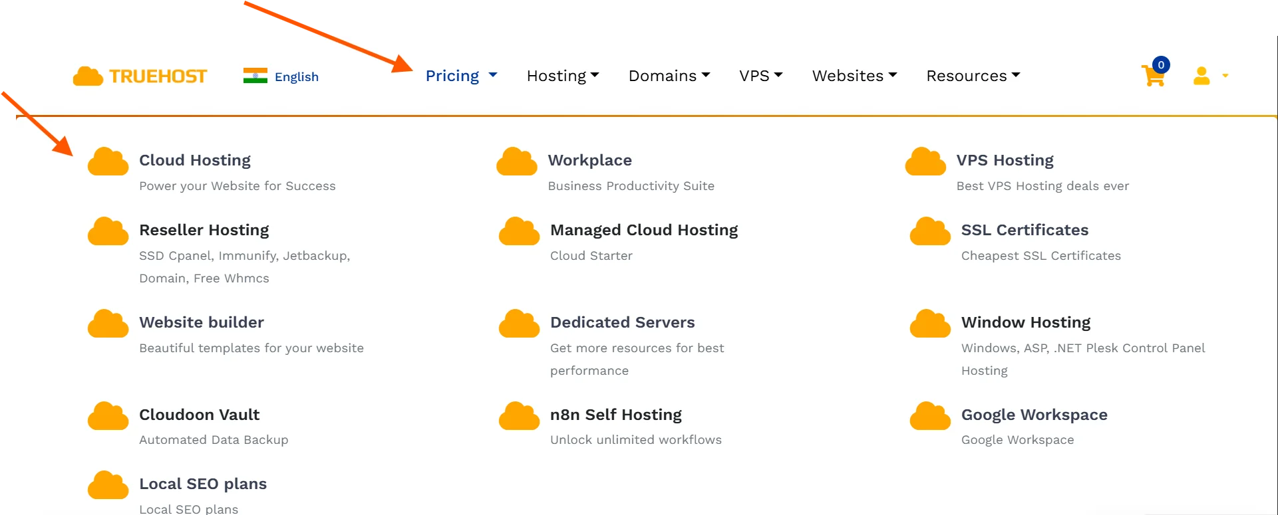Click 'Unlock unlimited workflows' text
The image size is (1278, 515).
pyautogui.click(x=636, y=440)
